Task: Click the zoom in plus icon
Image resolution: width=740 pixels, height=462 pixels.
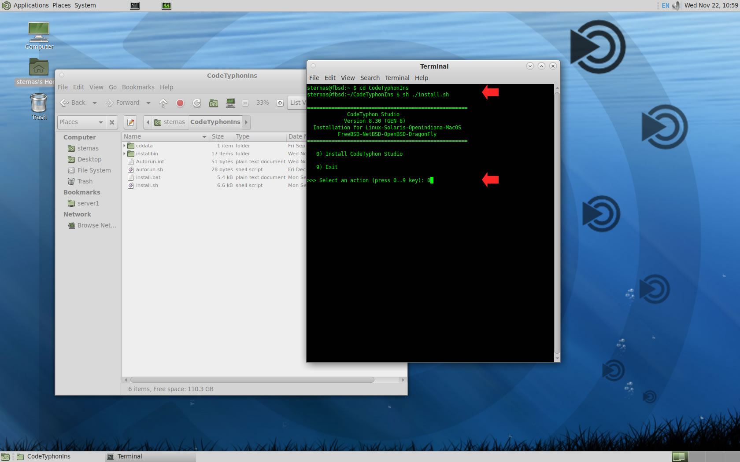Action: [x=280, y=103]
